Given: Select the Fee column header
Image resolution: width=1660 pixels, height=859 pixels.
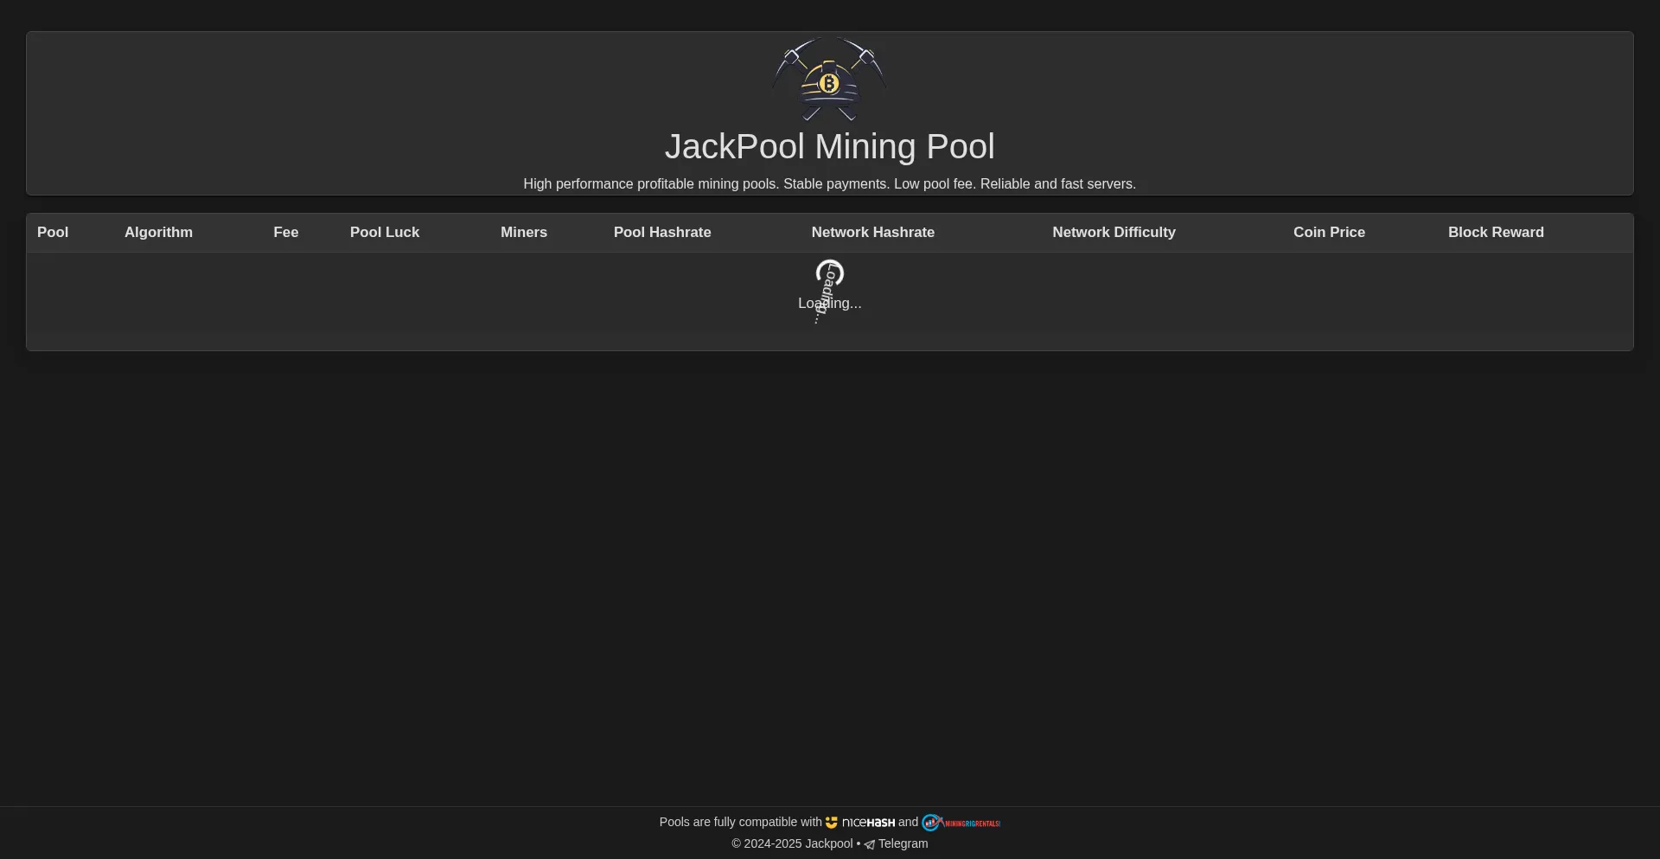Looking at the screenshot, I should pos(285,232).
